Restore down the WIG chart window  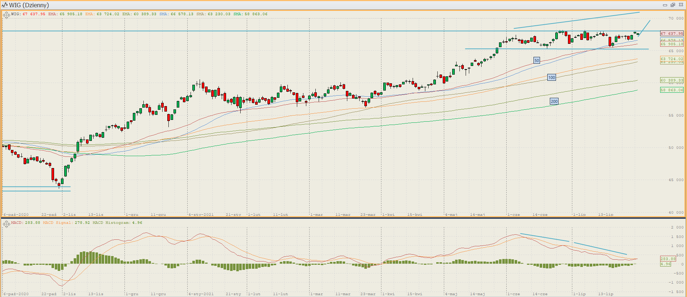tap(672, 5)
